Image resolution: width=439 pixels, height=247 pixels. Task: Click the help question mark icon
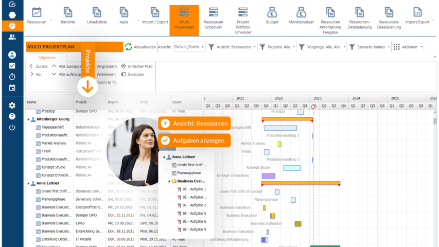(12, 116)
